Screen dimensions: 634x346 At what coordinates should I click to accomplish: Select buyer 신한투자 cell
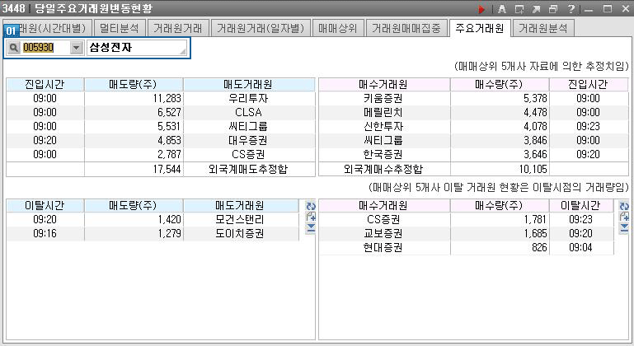[383, 127]
